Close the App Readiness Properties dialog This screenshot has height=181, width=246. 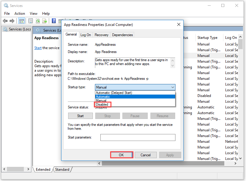(179, 24)
